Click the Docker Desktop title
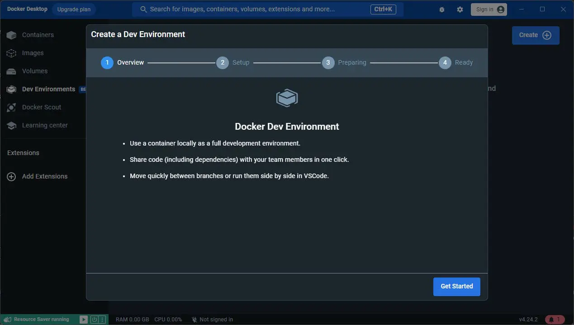574x325 pixels. 27,9
